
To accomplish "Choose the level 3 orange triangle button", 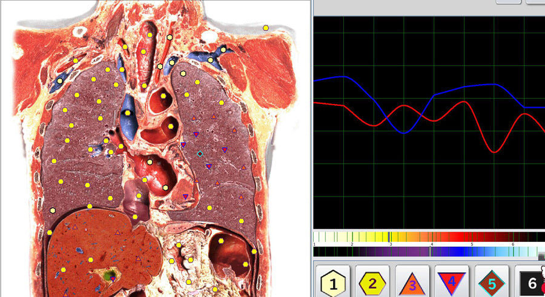I will (x=412, y=282).
